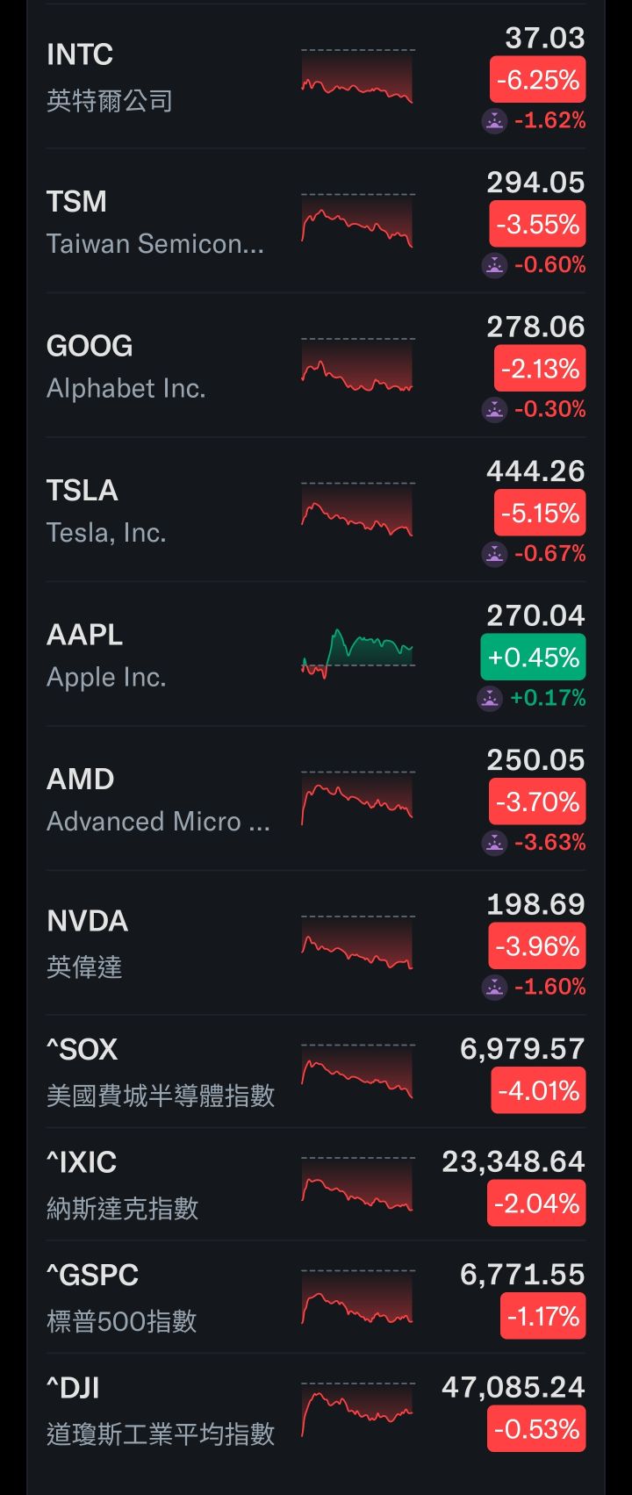Open the ^GSPC S&P 500 index entry

pyautogui.click(x=121, y=1297)
